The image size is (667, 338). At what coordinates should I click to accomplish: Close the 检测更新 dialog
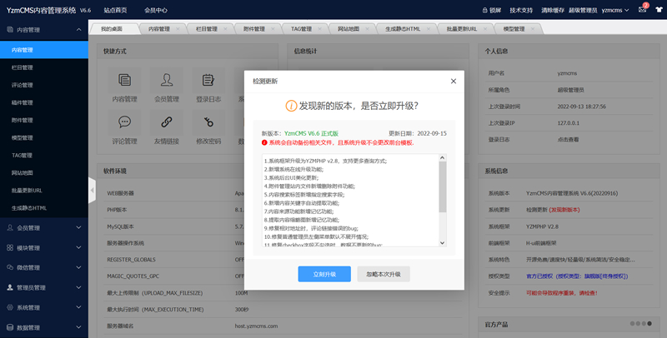453,81
